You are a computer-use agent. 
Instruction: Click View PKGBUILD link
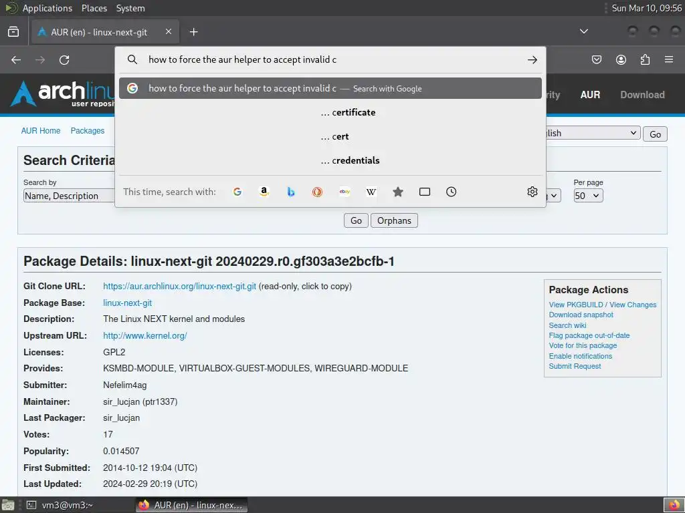576,305
